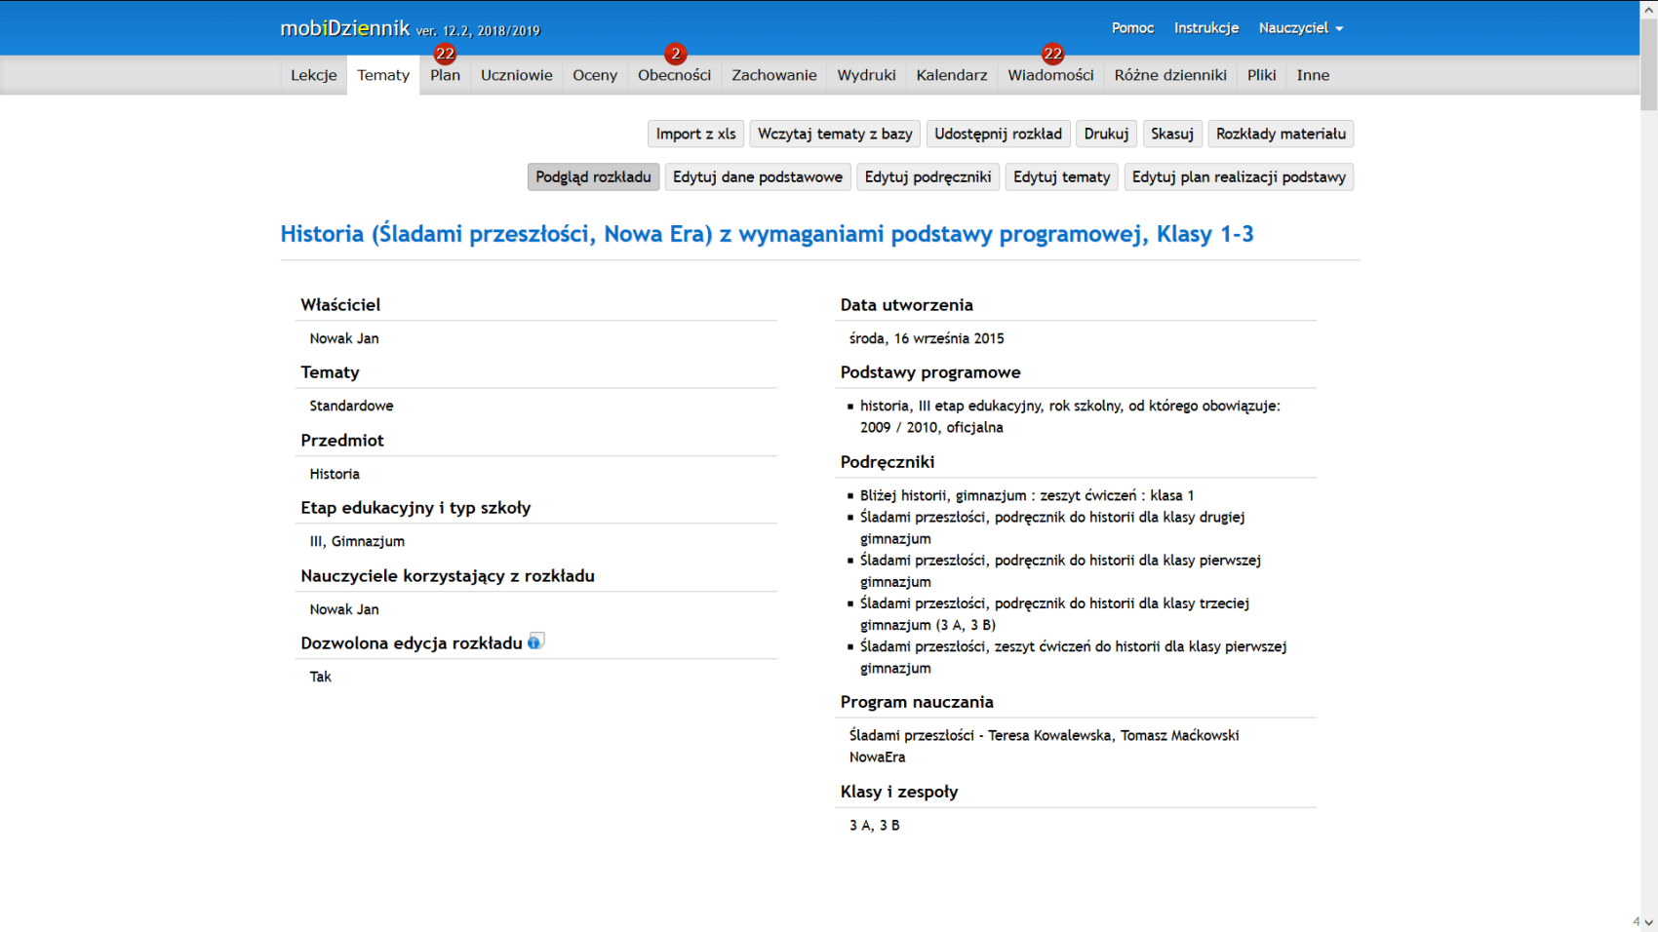Click 'III, Gimnazjum' text
Image resolution: width=1658 pixels, height=932 pixels.
click(x=357, y=541)
